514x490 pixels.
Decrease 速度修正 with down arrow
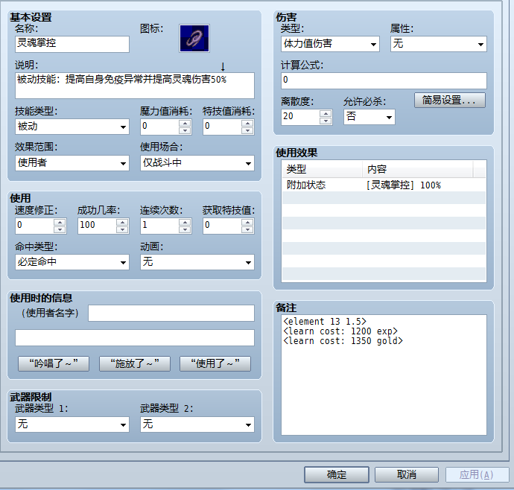tap(60, 229)
